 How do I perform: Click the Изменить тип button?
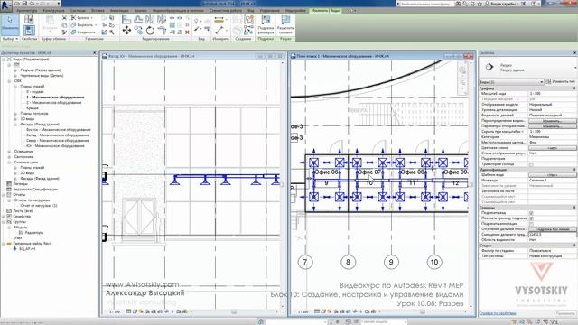pos(561,82)
